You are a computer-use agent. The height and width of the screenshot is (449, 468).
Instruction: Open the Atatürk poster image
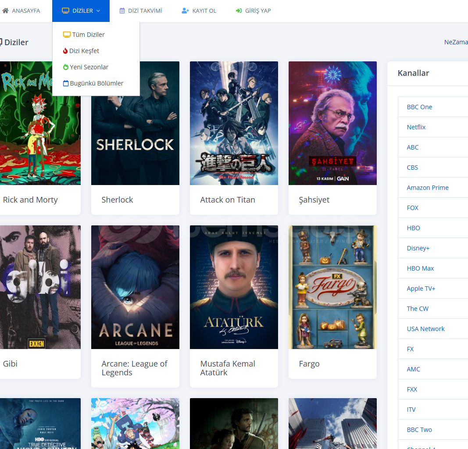[234, 287]
